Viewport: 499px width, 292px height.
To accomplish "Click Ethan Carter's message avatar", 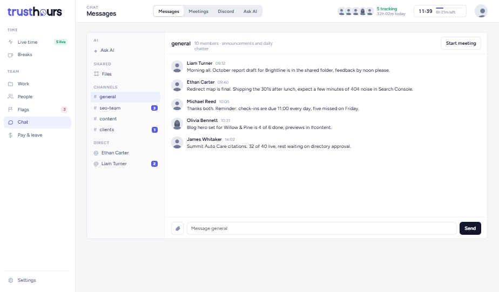I will (177, 85).
